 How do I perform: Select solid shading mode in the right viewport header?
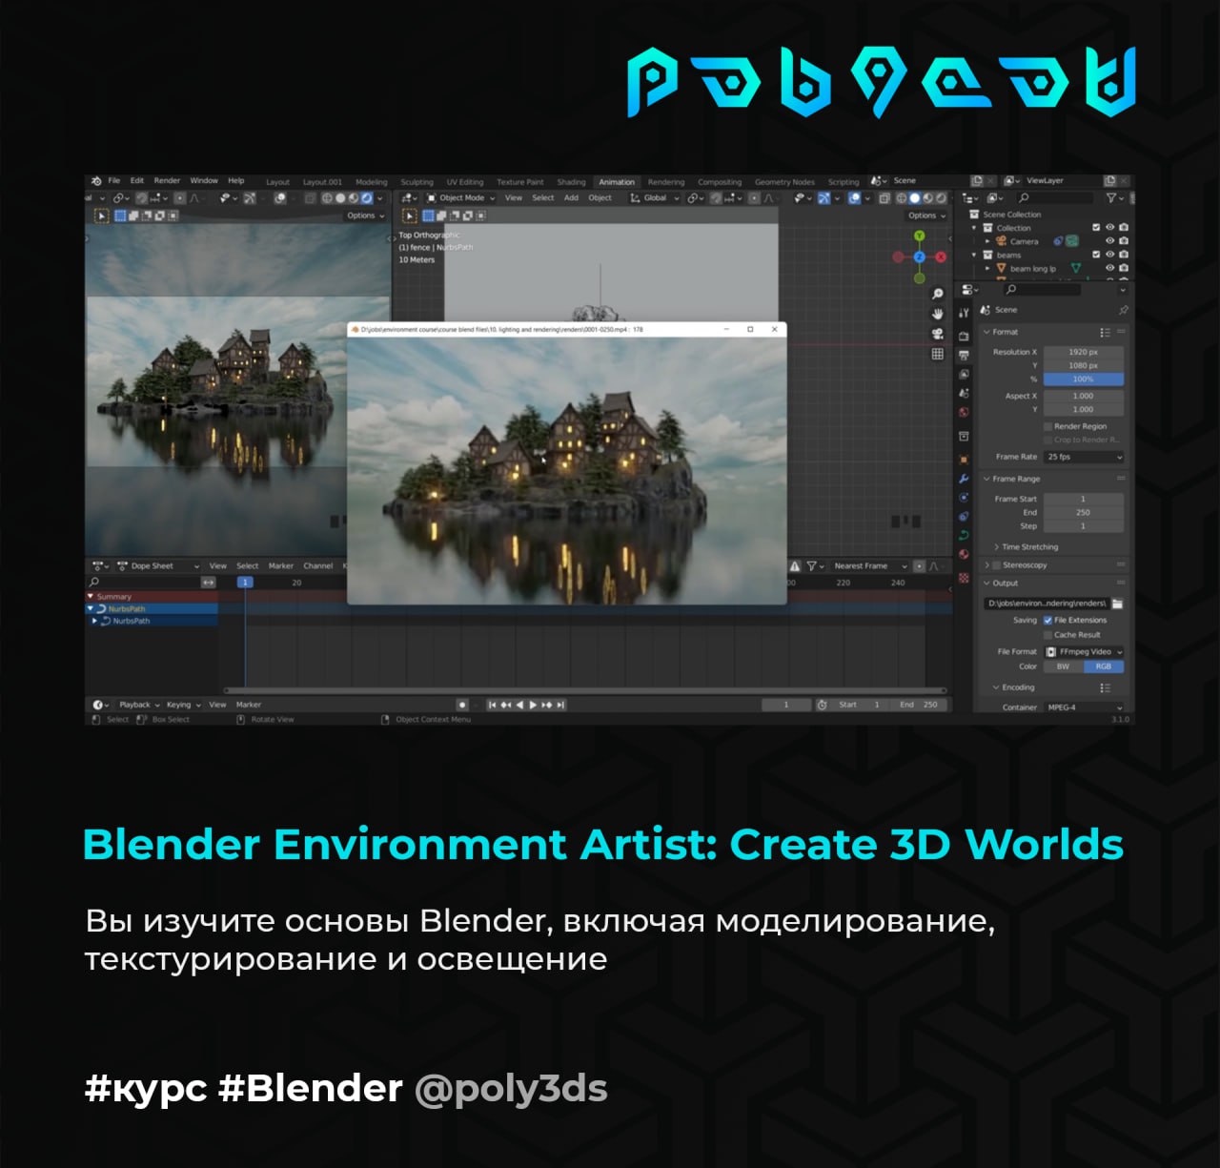pos(914,198)
